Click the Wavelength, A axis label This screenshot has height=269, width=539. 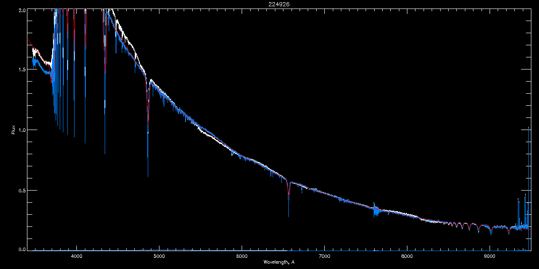tap(279, 262)
